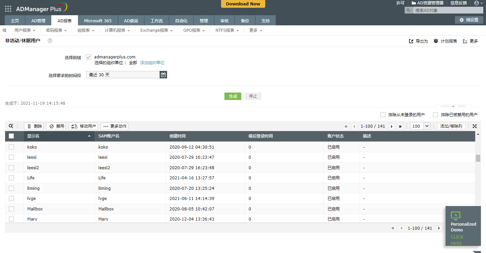Switch to the Microsoft 365 tab

(x=98, y=21)
